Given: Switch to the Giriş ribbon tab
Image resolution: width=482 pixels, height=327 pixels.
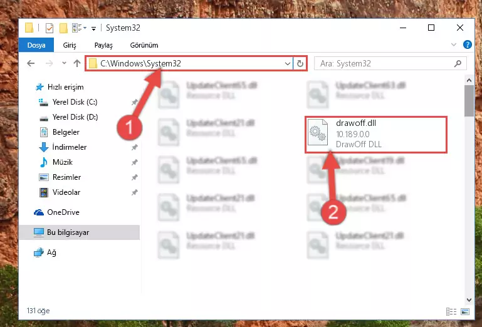Looking at the screenshot, I should (x=70, y=45).
